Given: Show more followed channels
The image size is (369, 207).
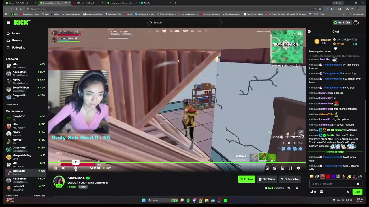Looking at the screenshot, I should tap(12, 104).
